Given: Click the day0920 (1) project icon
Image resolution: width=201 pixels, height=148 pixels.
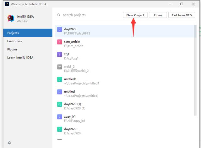Looking at the screenshot, I should click(x=59, y=105).
